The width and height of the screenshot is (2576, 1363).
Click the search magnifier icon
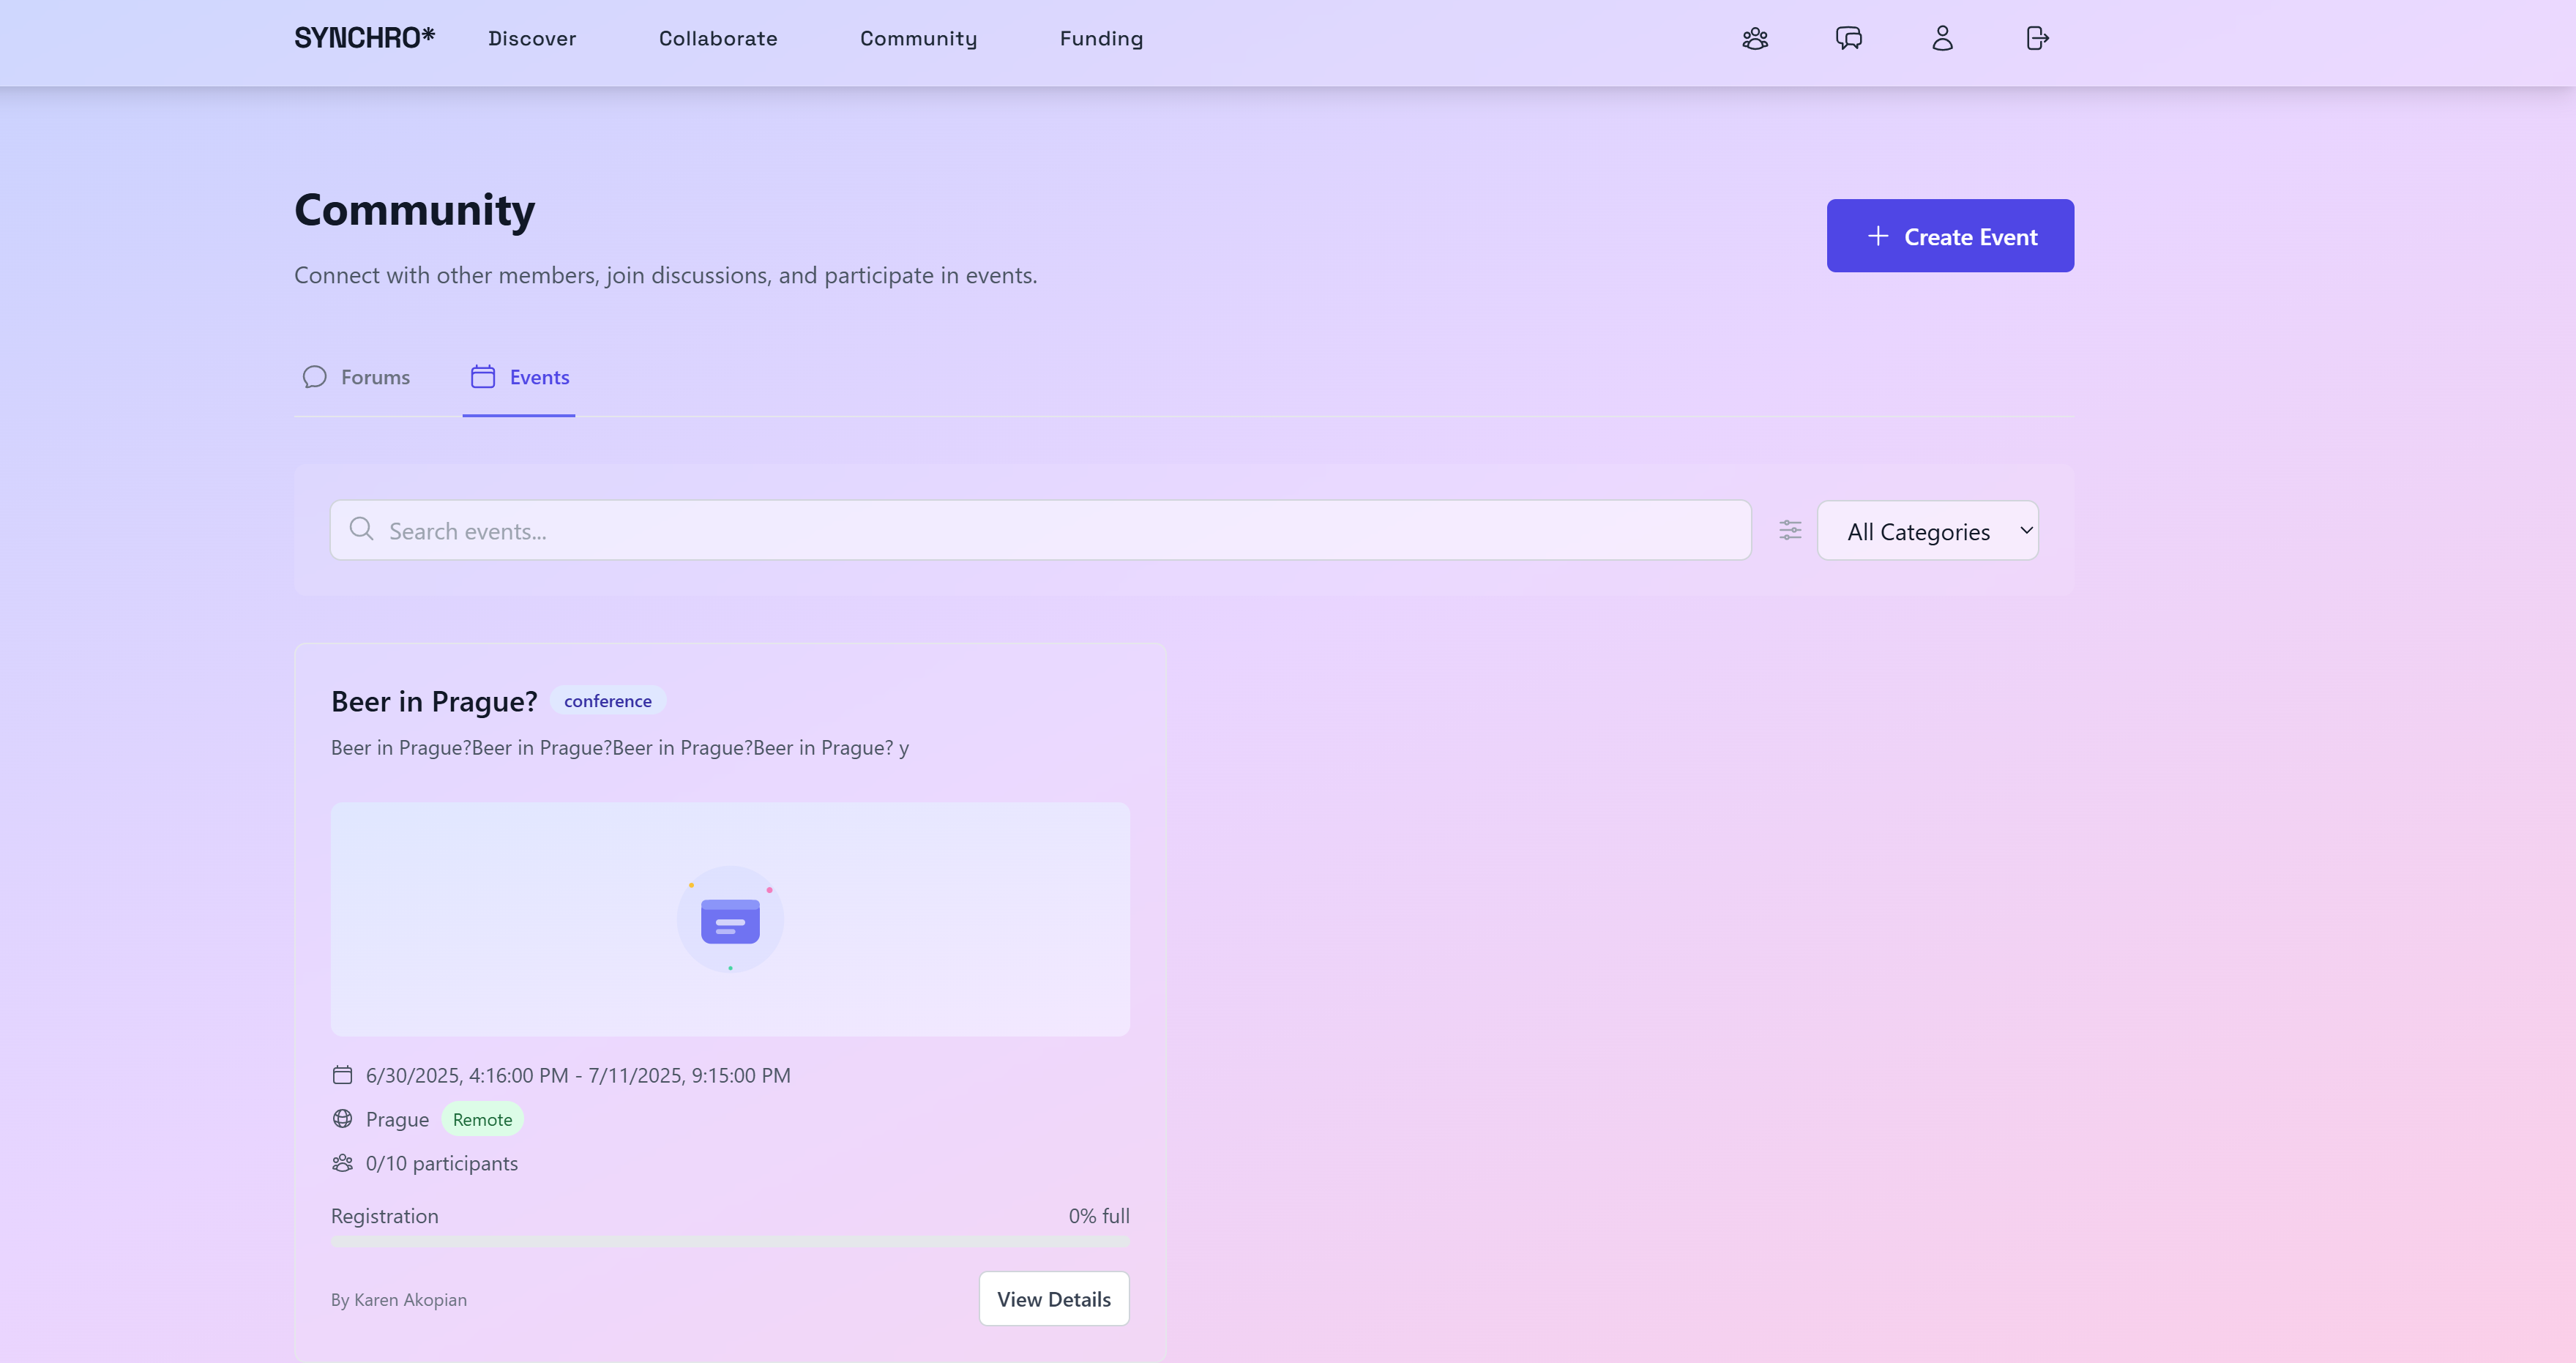pos(361,529)
